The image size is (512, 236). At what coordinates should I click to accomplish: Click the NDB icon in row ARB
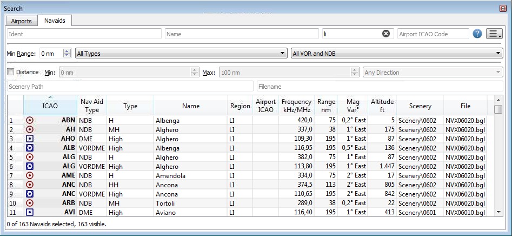coord(30,203)
